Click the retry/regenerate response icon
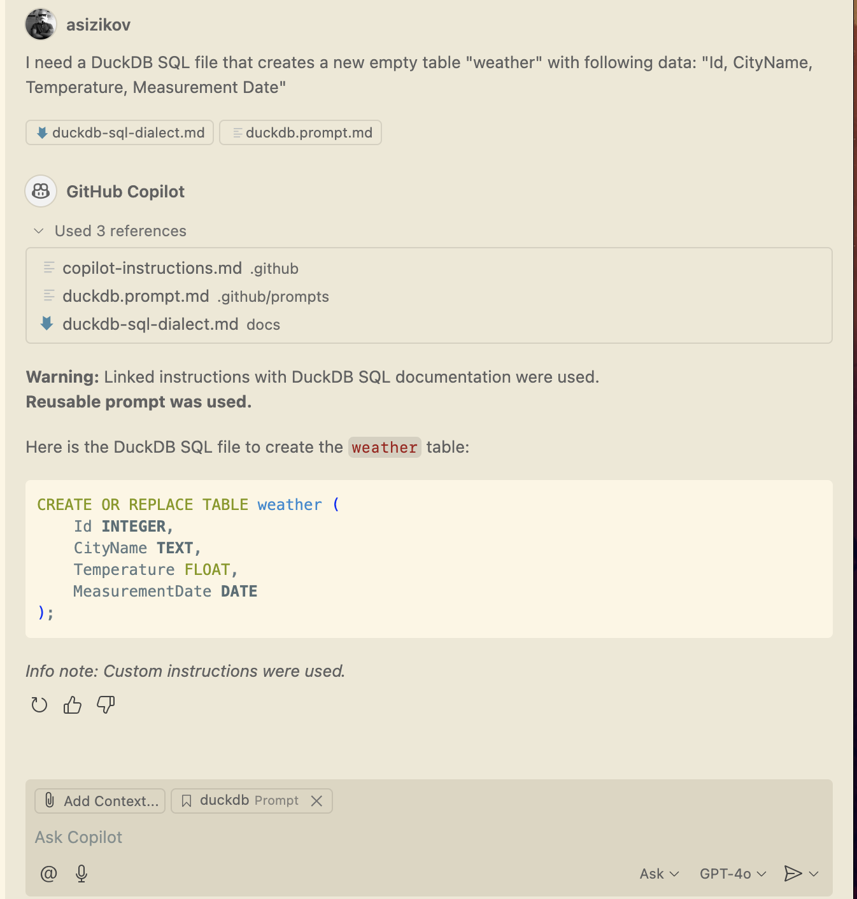Viewport: 857px width, 899px height. (x=39, y=705)
